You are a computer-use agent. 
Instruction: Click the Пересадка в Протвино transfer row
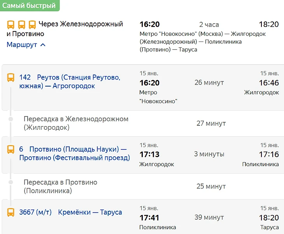click(x=143, y=187)
